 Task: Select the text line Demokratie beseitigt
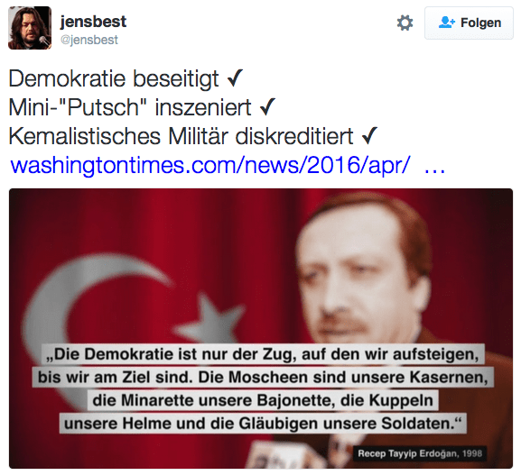pos(114,79)
